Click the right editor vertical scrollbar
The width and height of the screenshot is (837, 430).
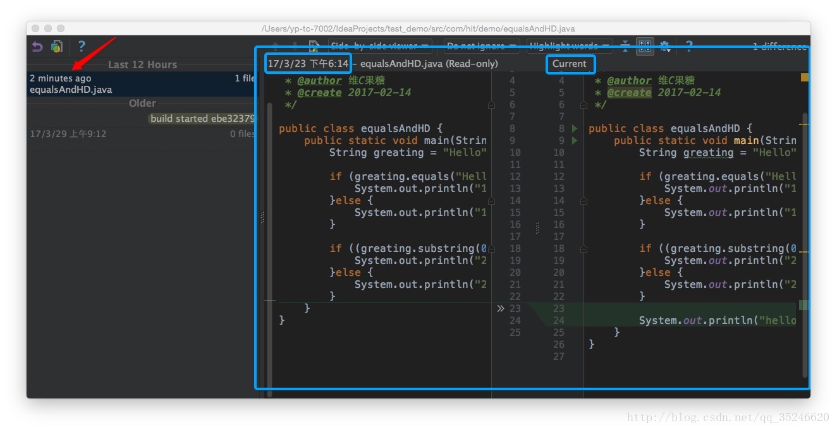click(805, 240)
